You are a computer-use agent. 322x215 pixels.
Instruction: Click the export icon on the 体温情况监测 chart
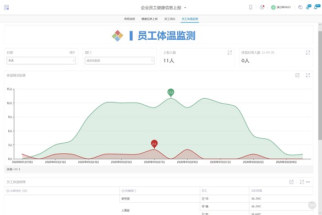click(x=297, y=76)
